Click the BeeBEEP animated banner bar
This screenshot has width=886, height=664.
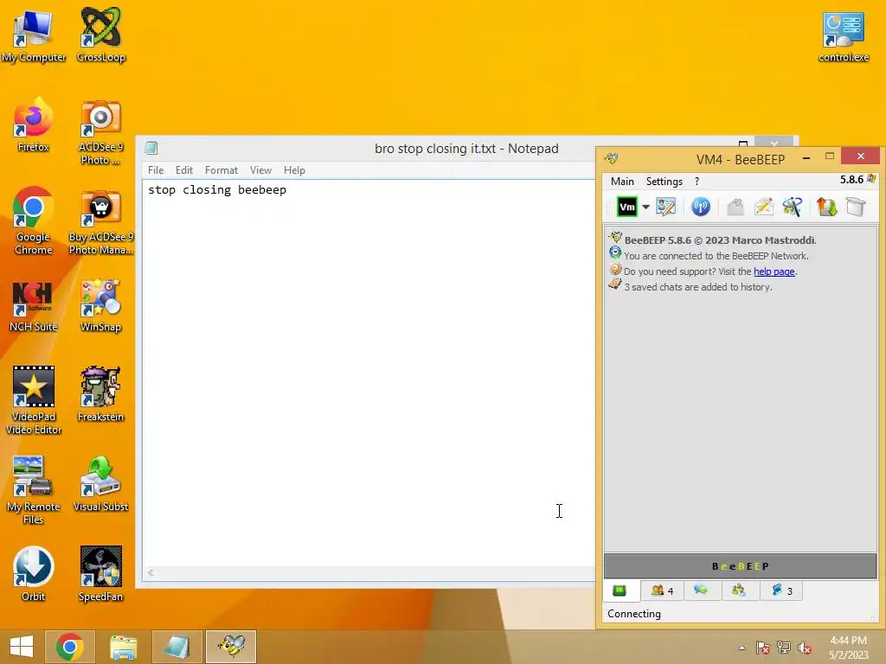pos(741,566)
